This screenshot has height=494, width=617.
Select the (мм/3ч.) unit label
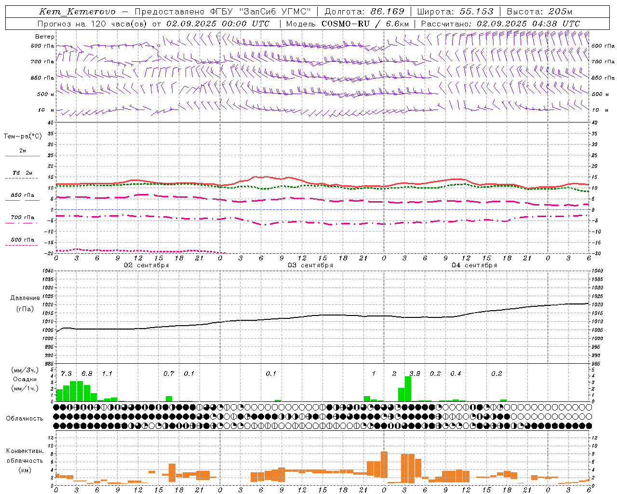25,370
